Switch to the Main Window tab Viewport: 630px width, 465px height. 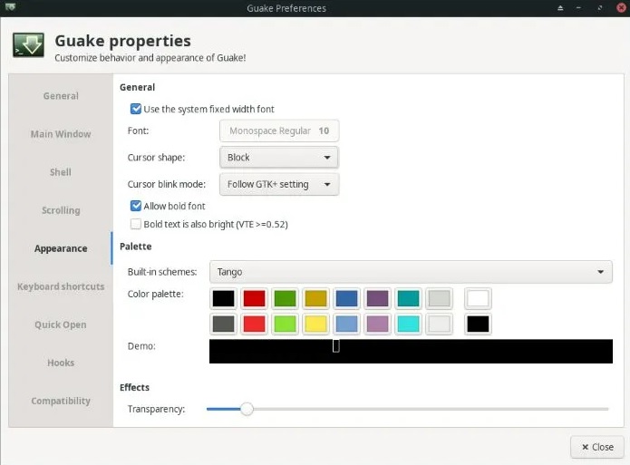tap(61, 134)
